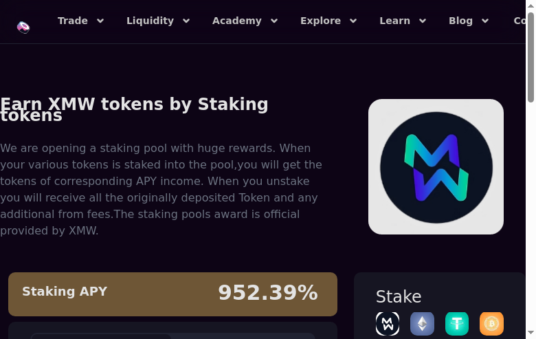This screenshot has width=536, height=339.
Task: Open the Blog dropdown chevron
Action: pyautogui.click(x=485, y=21)
